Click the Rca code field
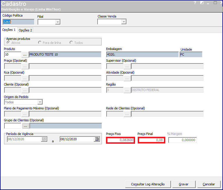The width and height of the screenshot is (223, 190). point(13,78)
